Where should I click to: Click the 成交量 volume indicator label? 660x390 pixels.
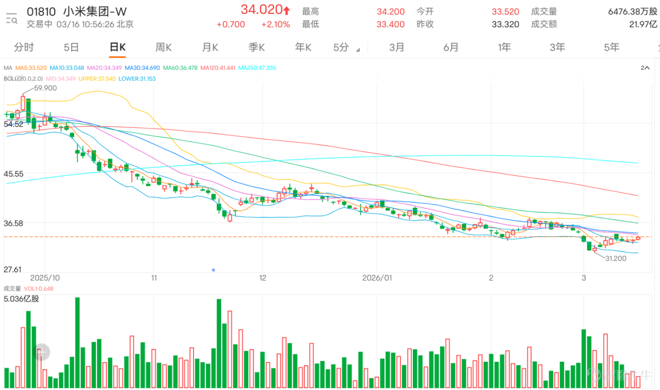12,289
